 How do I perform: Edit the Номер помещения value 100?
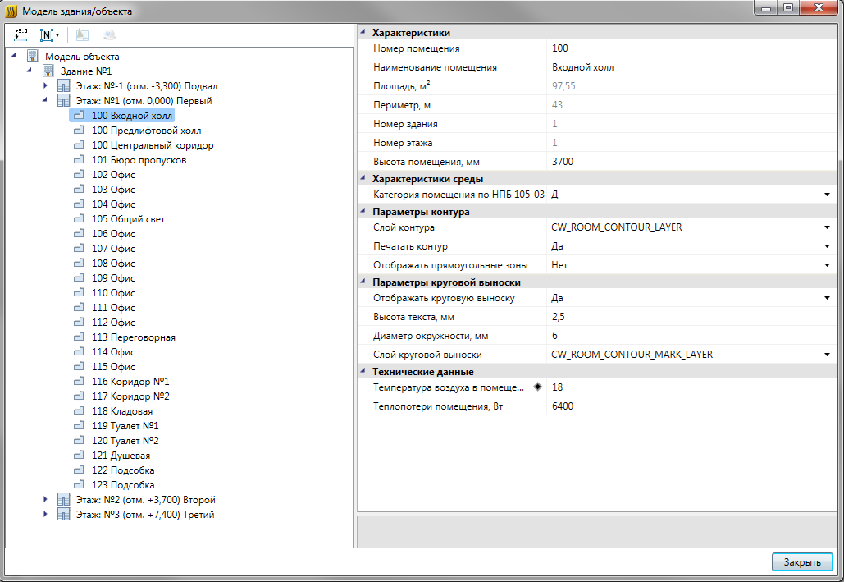691,48
